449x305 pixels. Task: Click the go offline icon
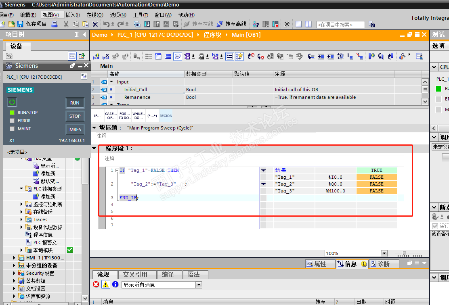pyautogui.click(x=220, y=24)
